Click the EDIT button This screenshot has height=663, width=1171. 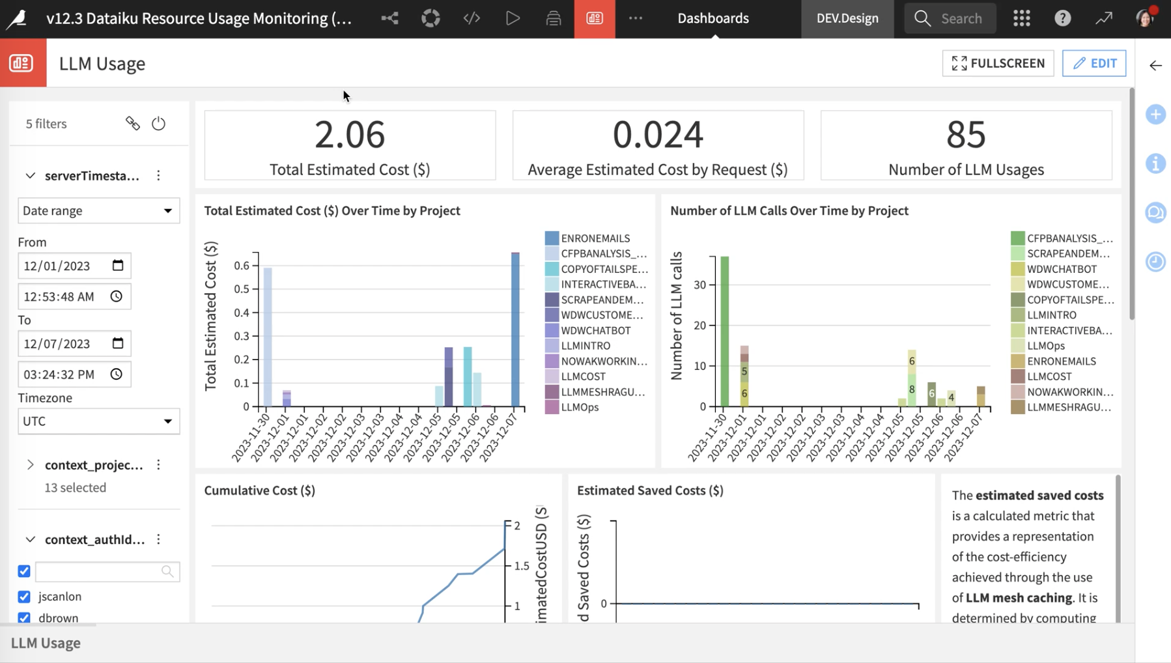coord(1094,63)
